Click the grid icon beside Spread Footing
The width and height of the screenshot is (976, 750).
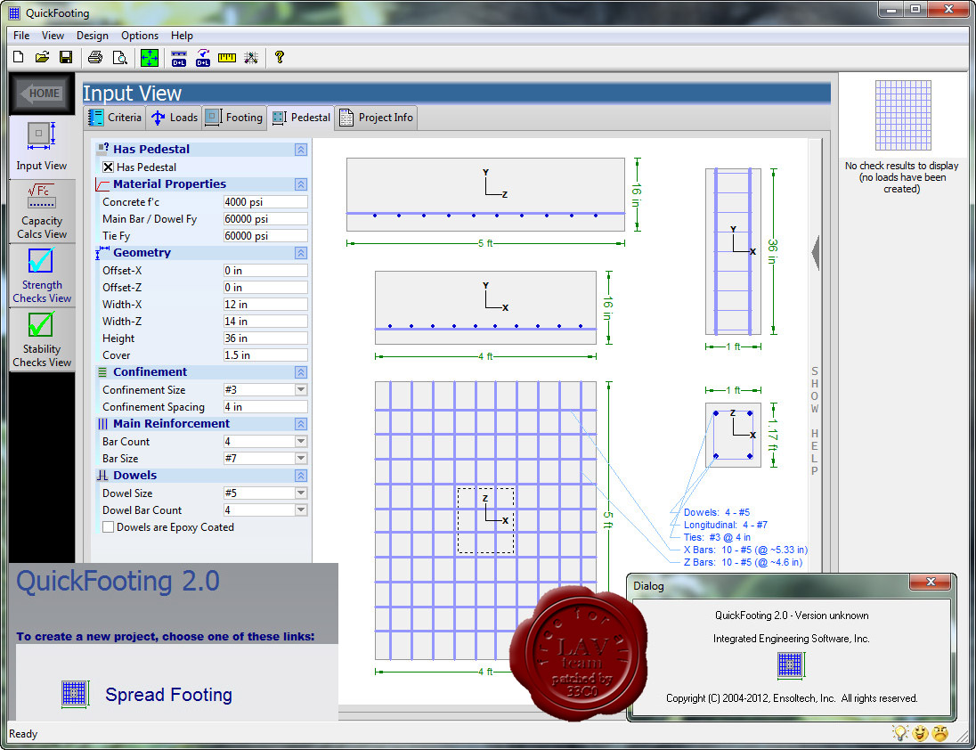(76, 693)
